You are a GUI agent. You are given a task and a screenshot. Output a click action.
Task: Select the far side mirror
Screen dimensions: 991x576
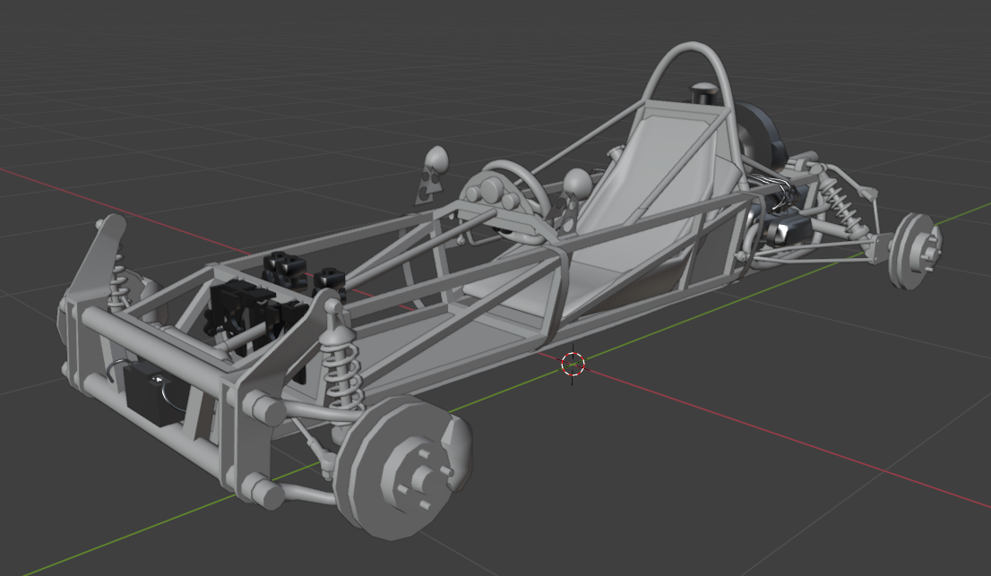click(436, 159)
